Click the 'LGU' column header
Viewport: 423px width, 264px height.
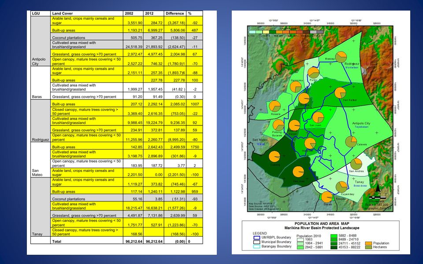(36, 13)
